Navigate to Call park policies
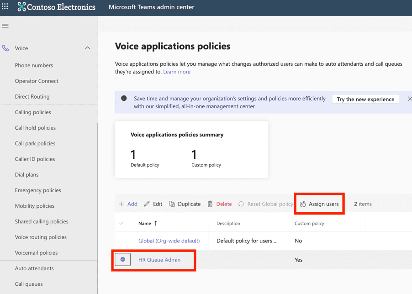Image resolution: width=412 pixels, height=294 pixels. coord(35,143)
